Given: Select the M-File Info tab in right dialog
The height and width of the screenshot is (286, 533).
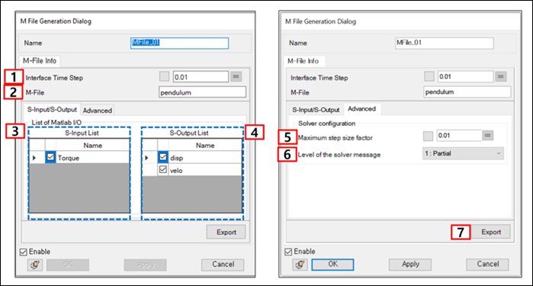Looking at the screenshot, I should coord(303,61).
